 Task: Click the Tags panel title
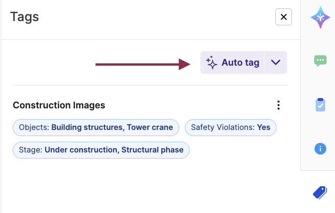24,17
